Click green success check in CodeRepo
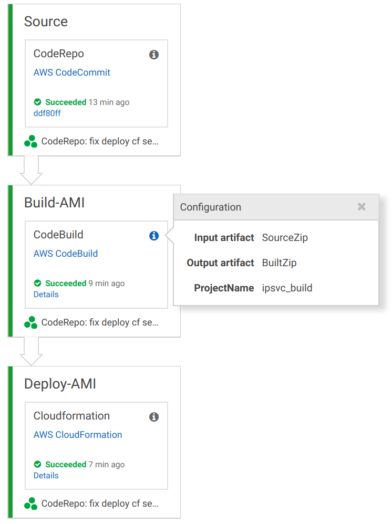Screen dimensions: 392x524 click(x=37, y=102)
